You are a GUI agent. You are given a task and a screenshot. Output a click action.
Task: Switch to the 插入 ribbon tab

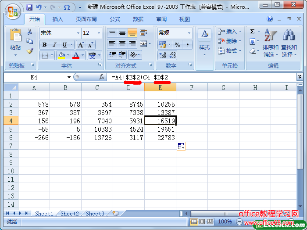58,19
